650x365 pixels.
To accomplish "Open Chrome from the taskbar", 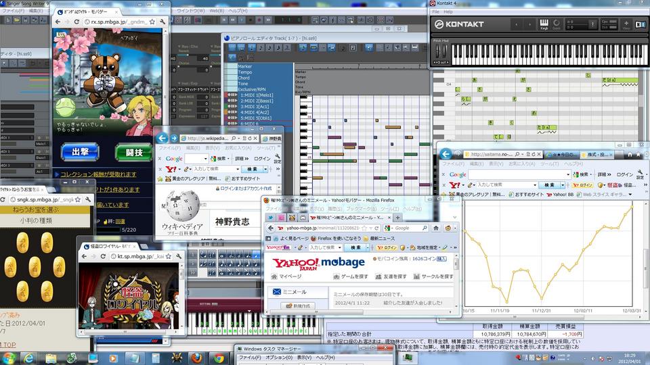I will click(218, 358).
